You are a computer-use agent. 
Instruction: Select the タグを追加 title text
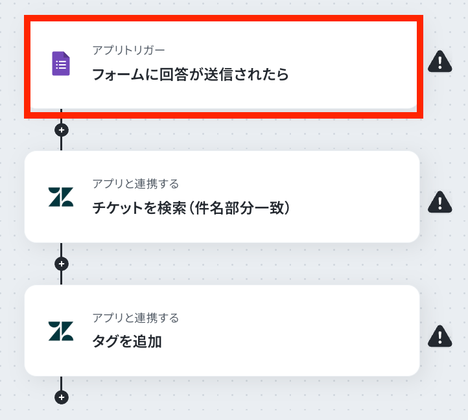click(x=127, y=342)
